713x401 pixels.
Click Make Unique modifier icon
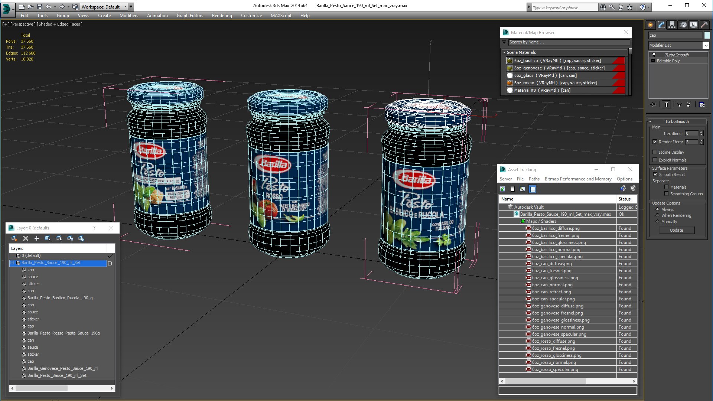[x=679, y=105]
